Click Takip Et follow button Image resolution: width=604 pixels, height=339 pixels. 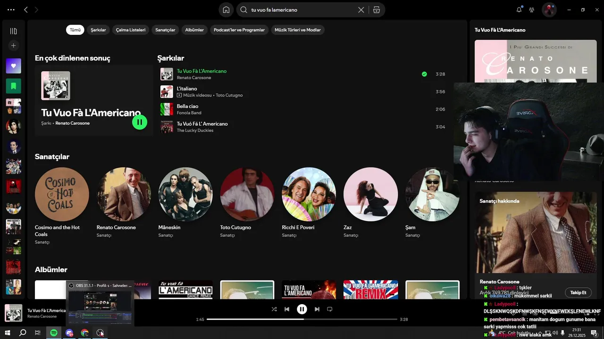pyautogui.click(x=578, y=292)
